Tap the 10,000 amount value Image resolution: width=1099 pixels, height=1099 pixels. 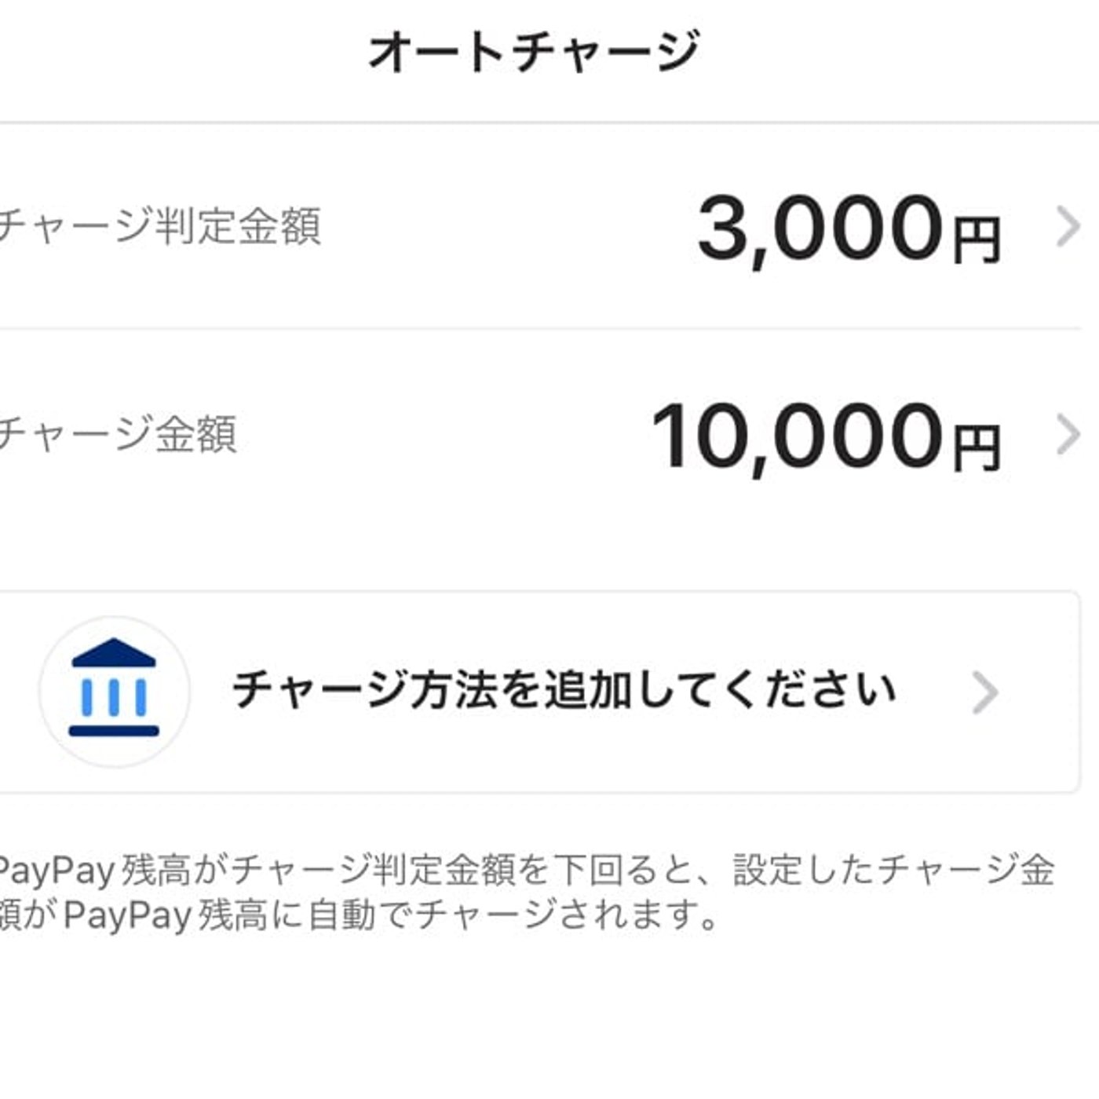[x=796, y=436]
